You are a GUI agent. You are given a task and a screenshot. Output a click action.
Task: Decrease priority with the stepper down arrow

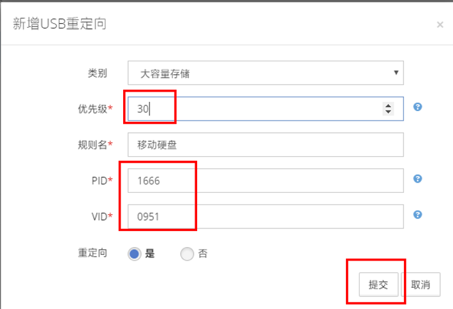(388, 112)
